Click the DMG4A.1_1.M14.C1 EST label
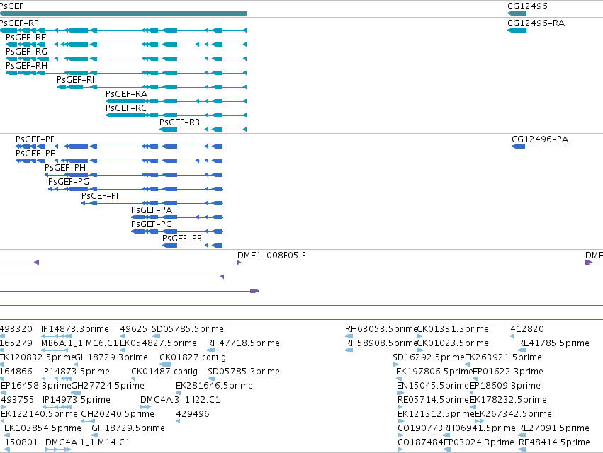Image resolution: width=603 pixels, height=453 pixels. 88,442
